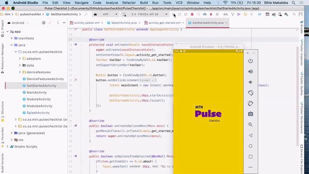Click the emulator zoom magnifier icon

[251, 125]
